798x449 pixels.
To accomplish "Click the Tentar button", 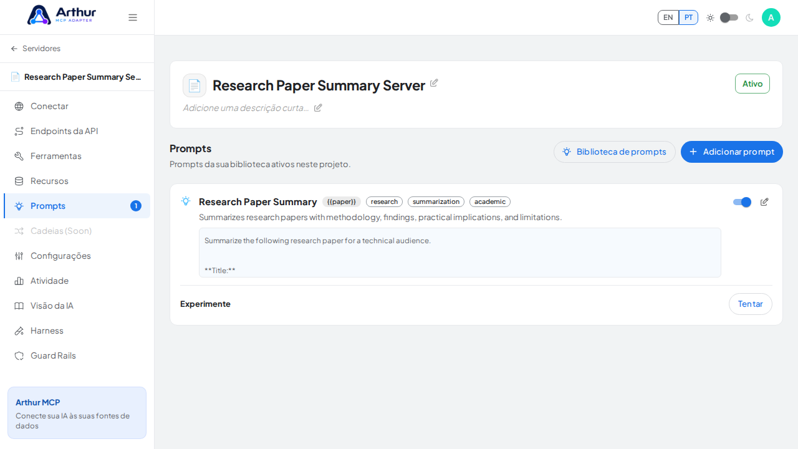I will [x=751, y=304].
